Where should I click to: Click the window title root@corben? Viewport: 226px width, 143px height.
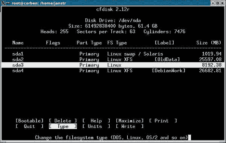pos(39,3)
